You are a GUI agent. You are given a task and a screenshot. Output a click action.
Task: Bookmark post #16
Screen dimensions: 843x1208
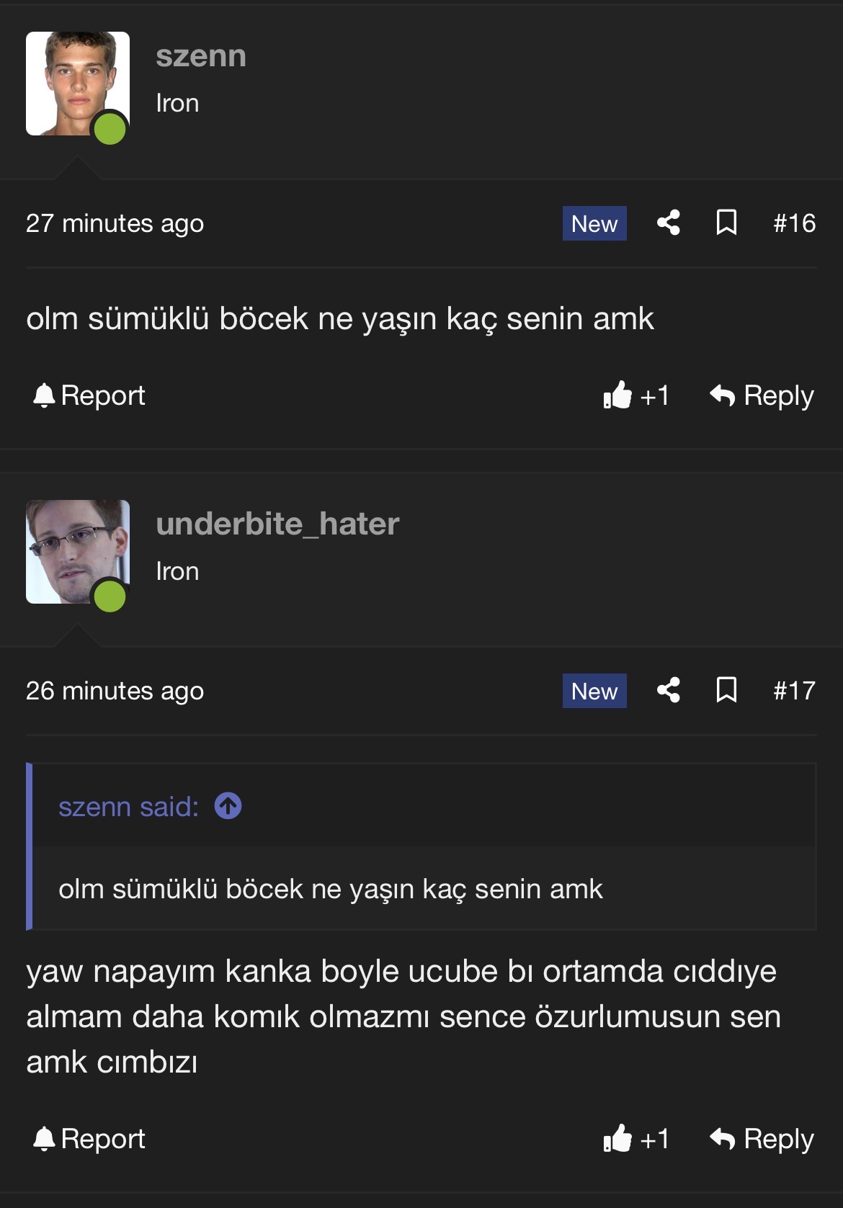click(726, 223)
